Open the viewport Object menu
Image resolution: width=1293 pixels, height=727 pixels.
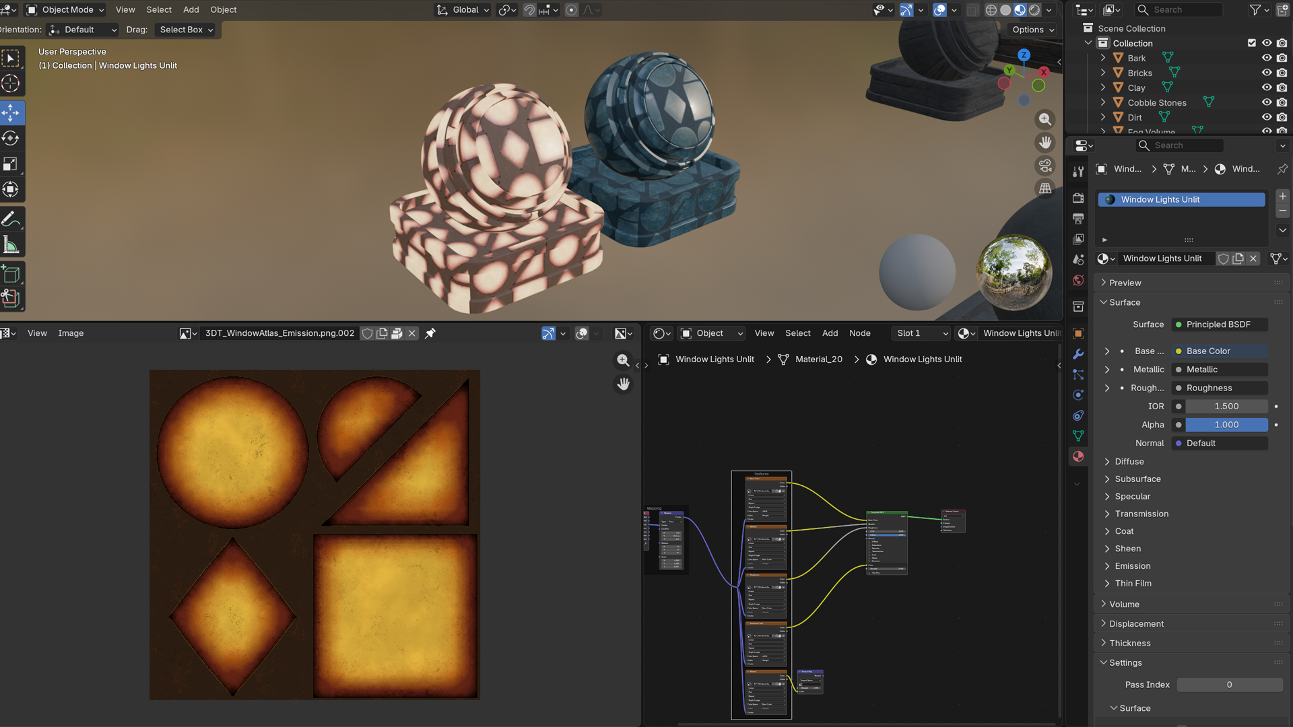tap(224, 10)
